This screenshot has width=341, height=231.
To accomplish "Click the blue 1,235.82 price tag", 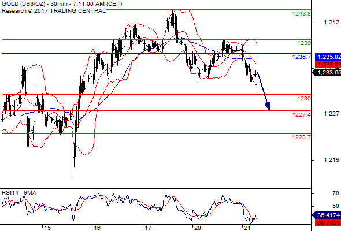I will (328, 57).
